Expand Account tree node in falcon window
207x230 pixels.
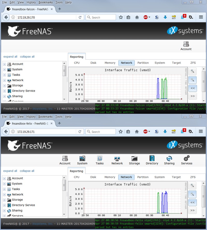(x=5, y=64)
